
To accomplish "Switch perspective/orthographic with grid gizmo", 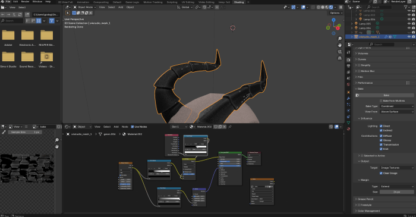I will click(339, 58).
